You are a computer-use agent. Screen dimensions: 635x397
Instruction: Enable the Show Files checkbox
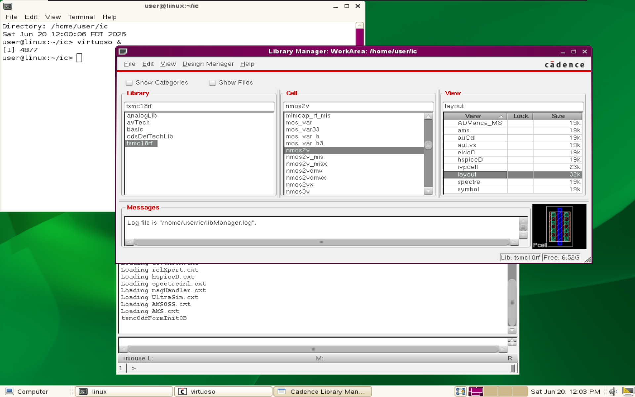[x=212, y=83]
